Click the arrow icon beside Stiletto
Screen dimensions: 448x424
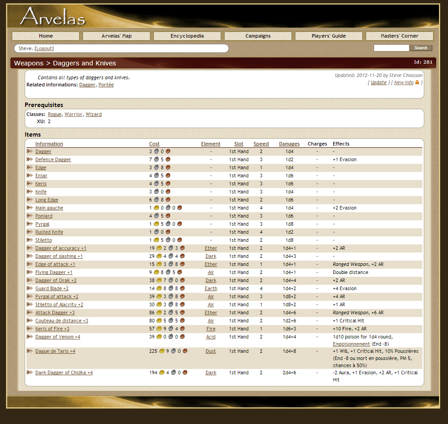pyautogui.click(x=30, y=240)
